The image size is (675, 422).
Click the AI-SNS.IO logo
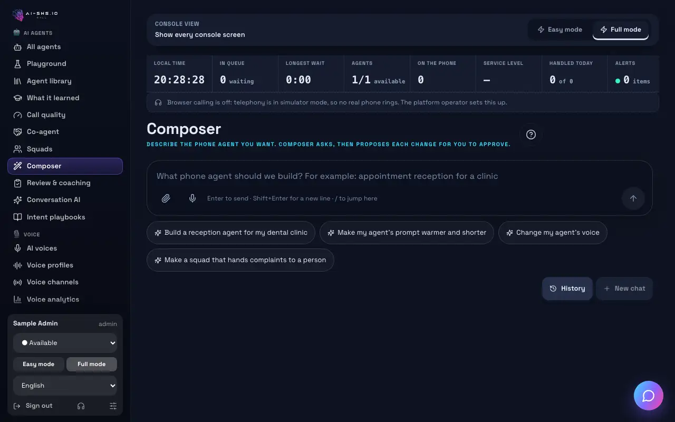click(x=35, y=15)
